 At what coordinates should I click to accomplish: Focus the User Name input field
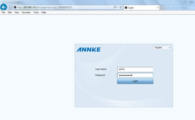[135, 69]
